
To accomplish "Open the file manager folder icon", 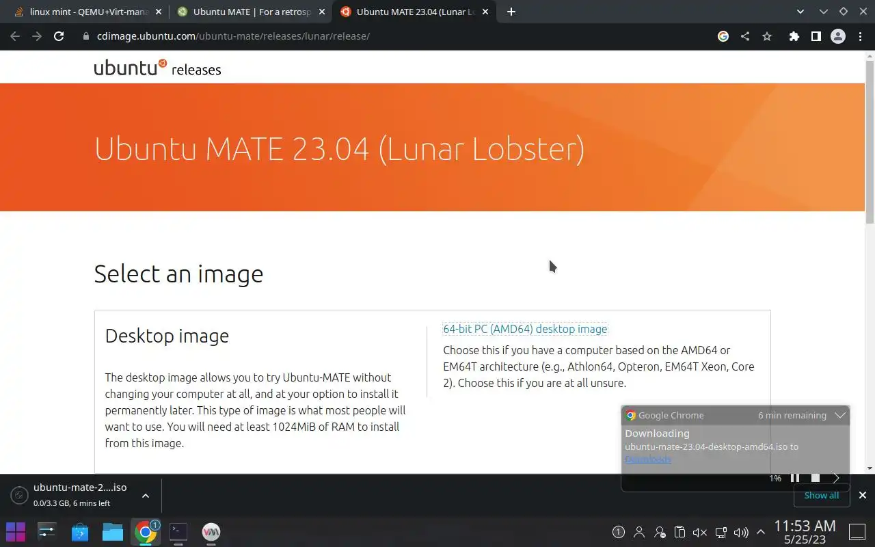I will 113,531.
